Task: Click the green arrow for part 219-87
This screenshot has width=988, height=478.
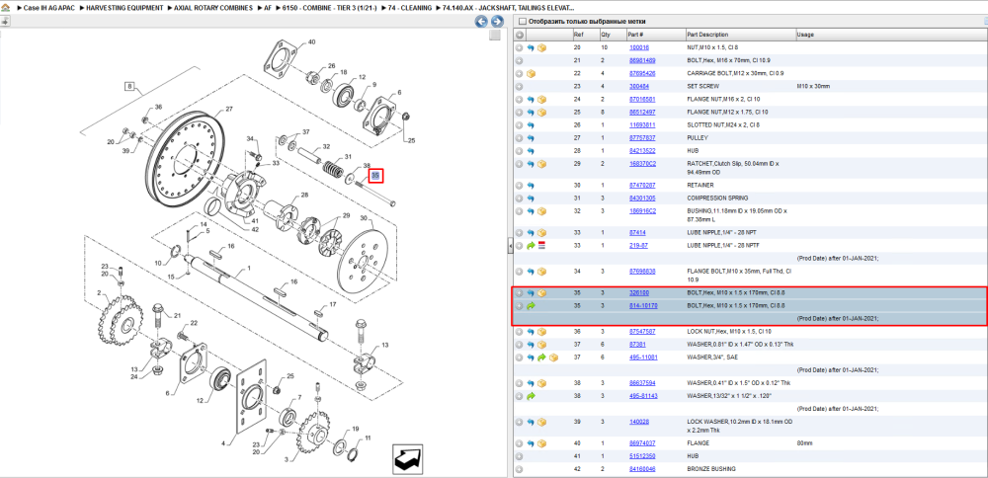Action: point(531,245)
